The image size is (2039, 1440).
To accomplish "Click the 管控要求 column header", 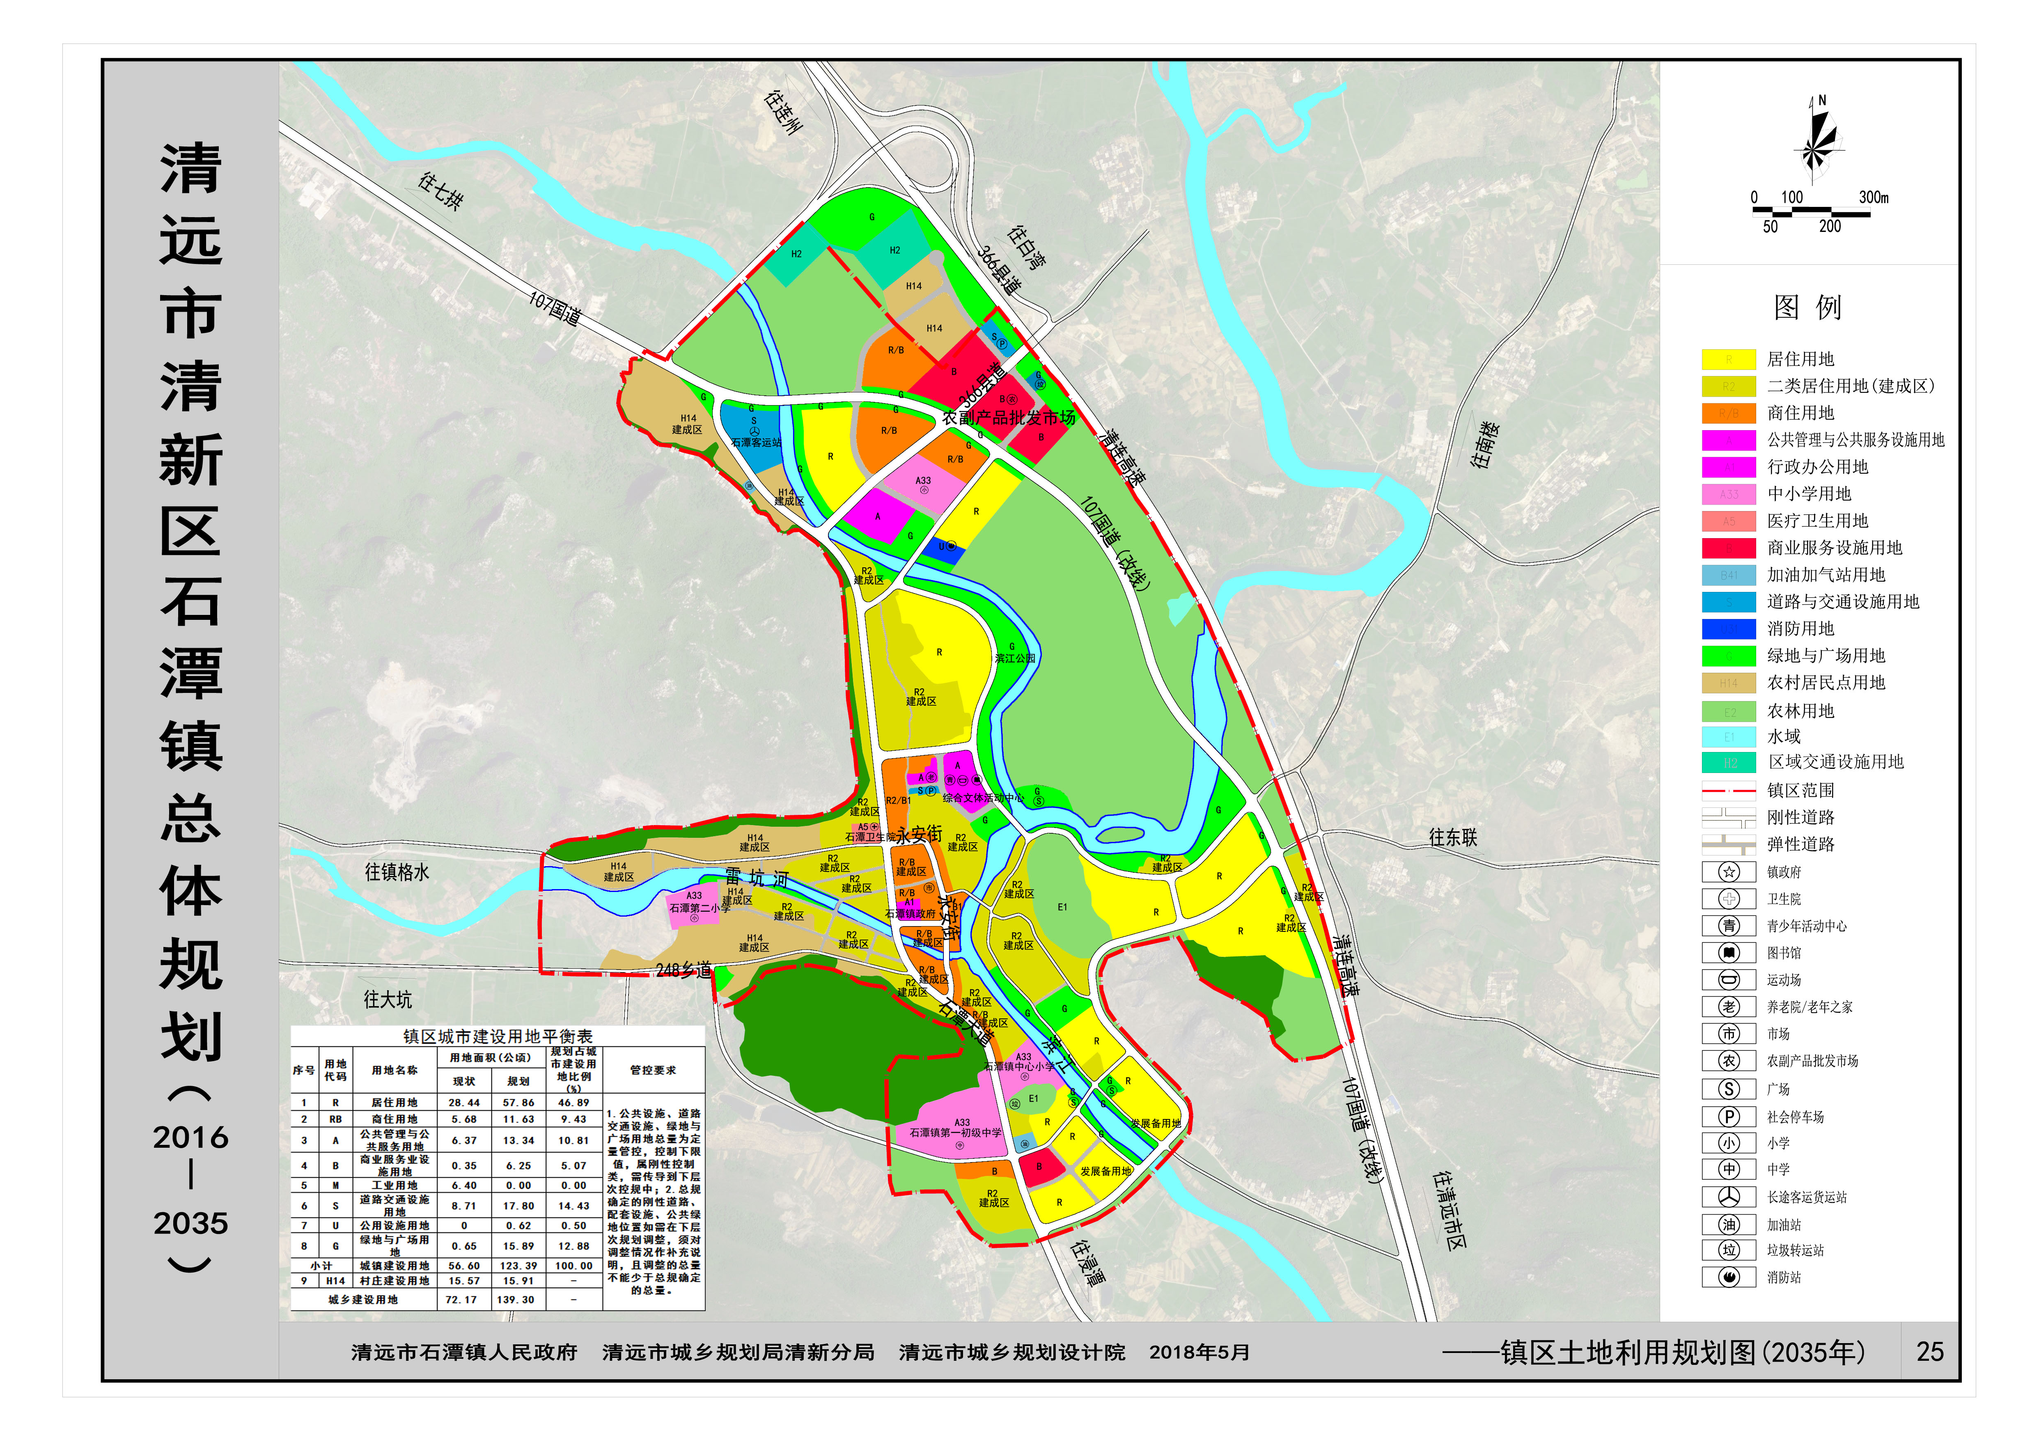I will [x=653, y=1070].
